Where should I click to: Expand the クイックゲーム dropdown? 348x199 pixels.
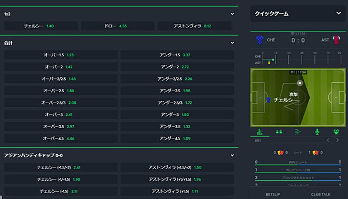(338, 14)
